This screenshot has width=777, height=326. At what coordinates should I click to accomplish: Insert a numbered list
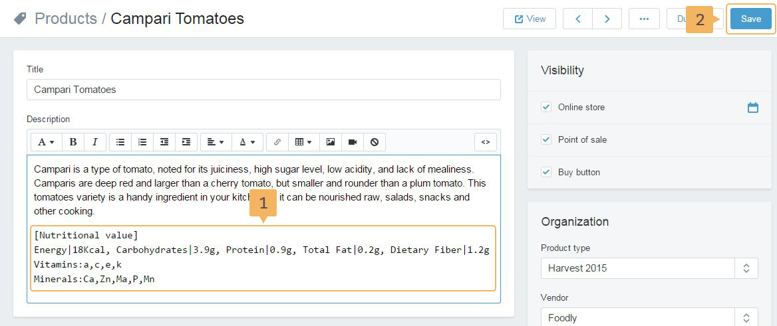point(142,142)
